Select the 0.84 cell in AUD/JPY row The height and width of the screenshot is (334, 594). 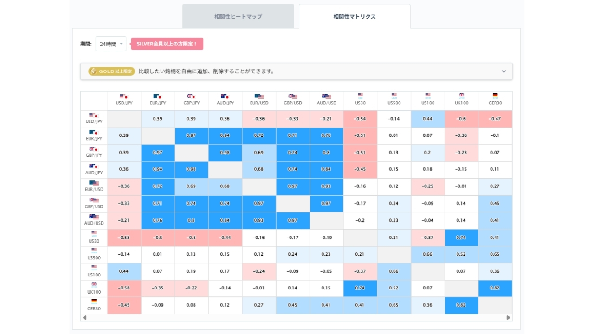[326, 170]
